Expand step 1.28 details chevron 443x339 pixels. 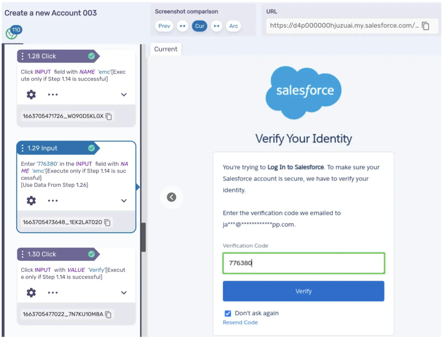pos(124,95)
